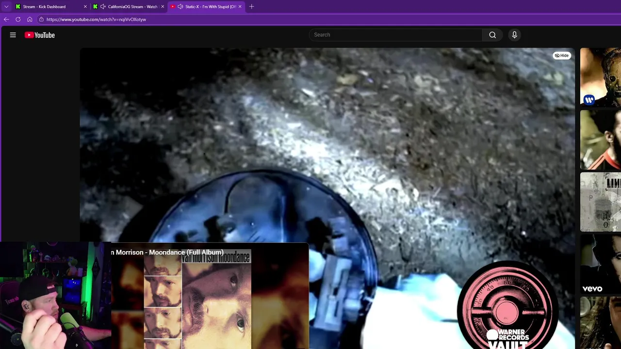Viewport: 621px width, 349px height.
Task: Click the streamer webcam overlay
Action: [55, 296]
